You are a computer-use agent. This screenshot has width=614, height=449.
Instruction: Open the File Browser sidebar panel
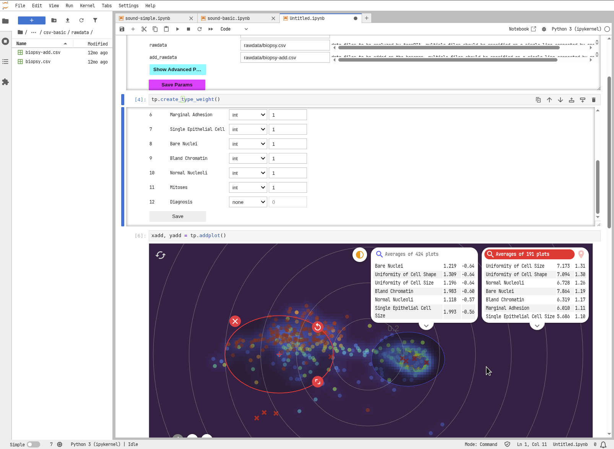[x=5, y=21]
